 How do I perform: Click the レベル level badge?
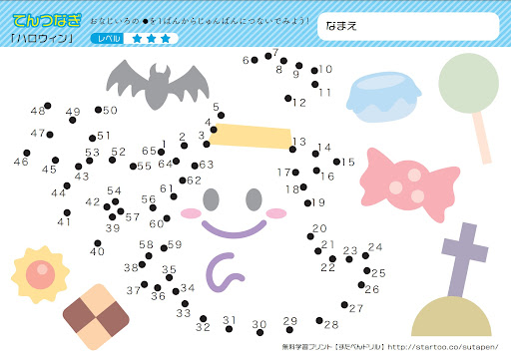pyautogui.click(x=107, y=39)
